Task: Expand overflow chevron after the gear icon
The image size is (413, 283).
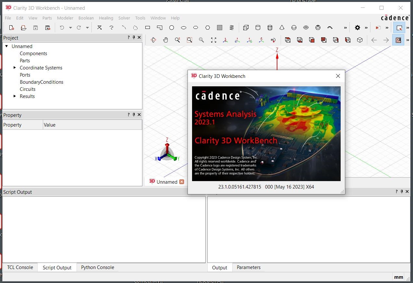Action: [366, 28]
